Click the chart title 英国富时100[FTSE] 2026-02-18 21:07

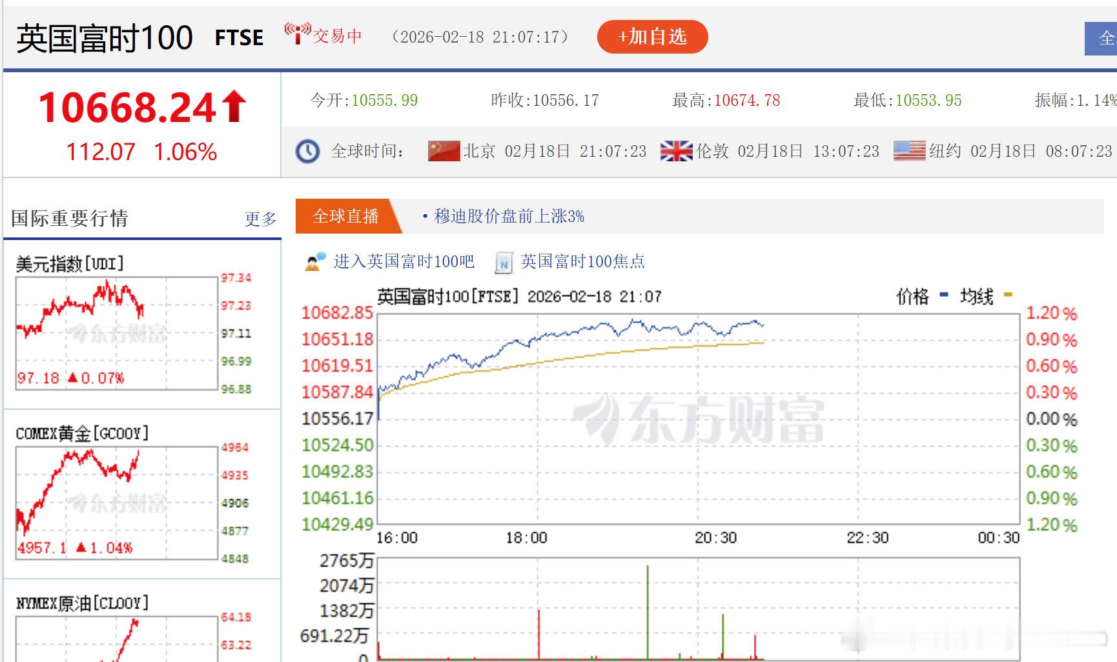click(520, 297)
